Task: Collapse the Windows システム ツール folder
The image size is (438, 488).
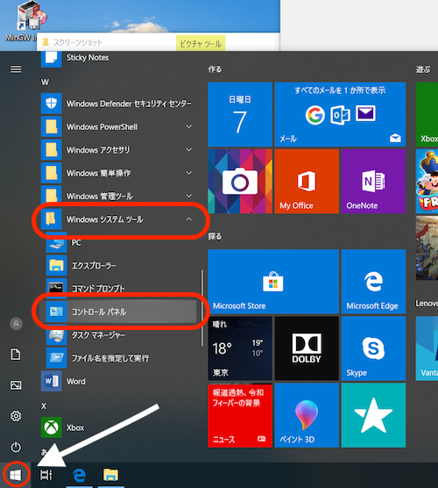Action: pyautogui.click(x=118, y=219)
